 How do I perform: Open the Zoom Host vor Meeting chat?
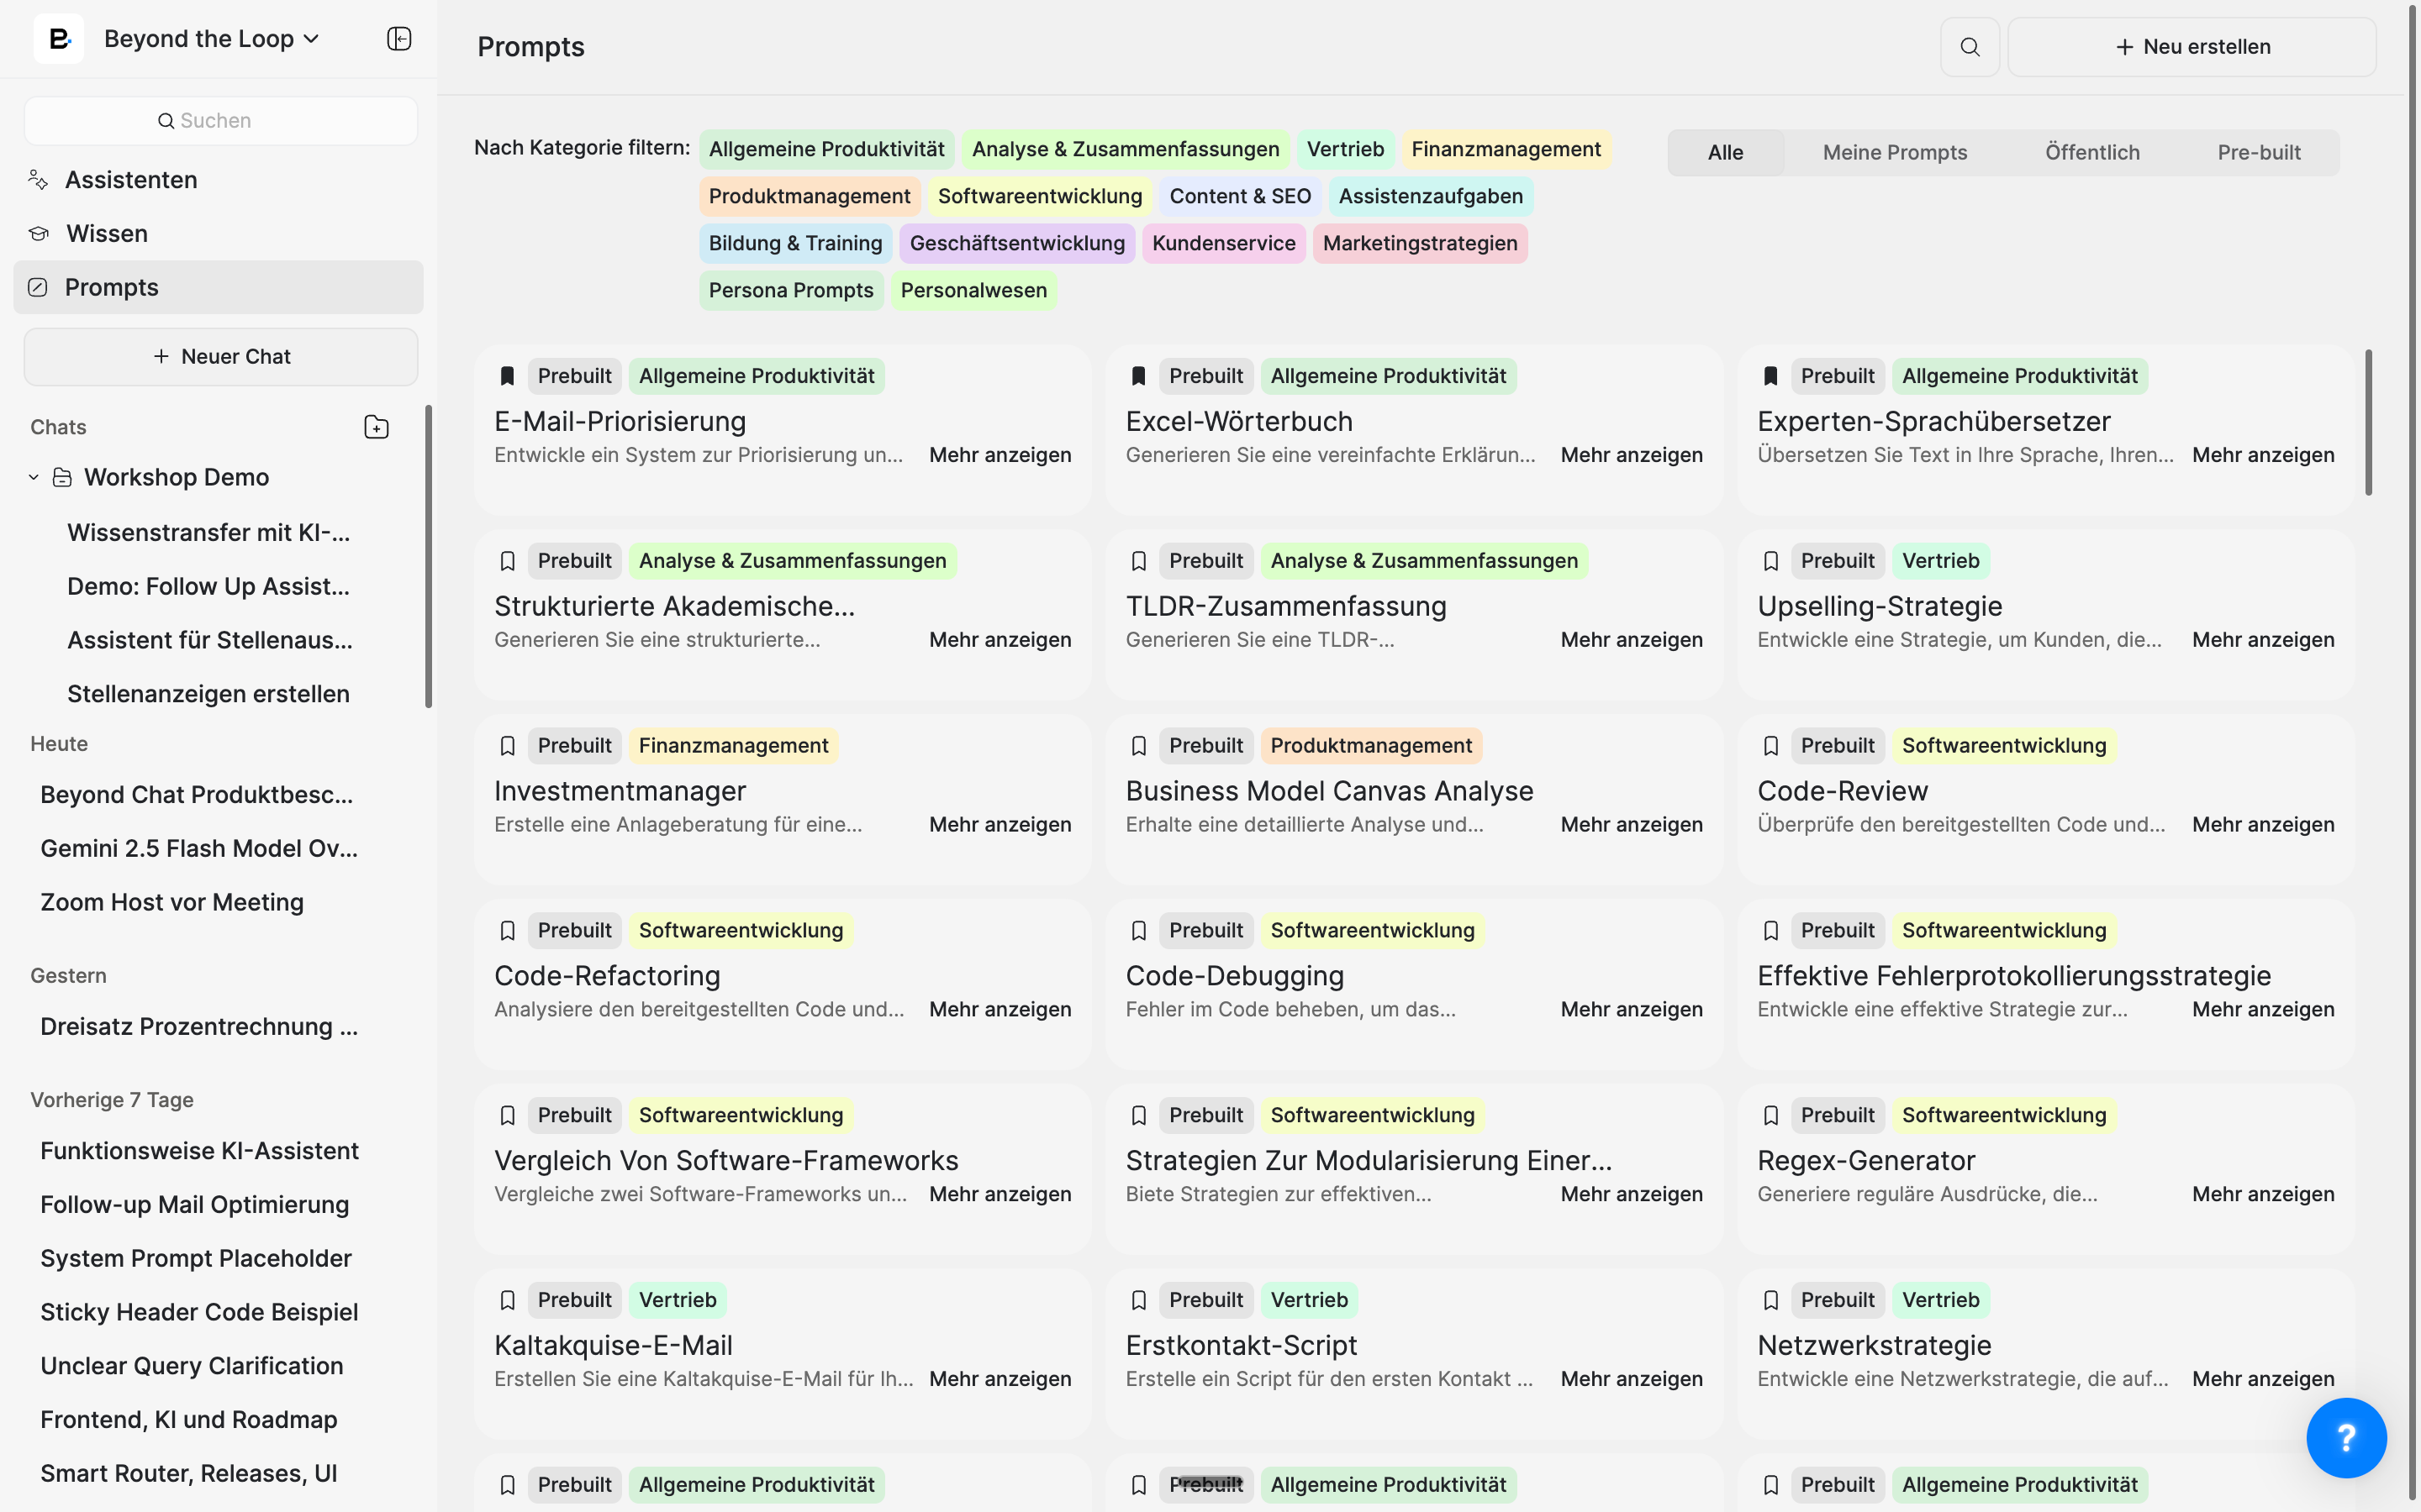click(172, 902)
